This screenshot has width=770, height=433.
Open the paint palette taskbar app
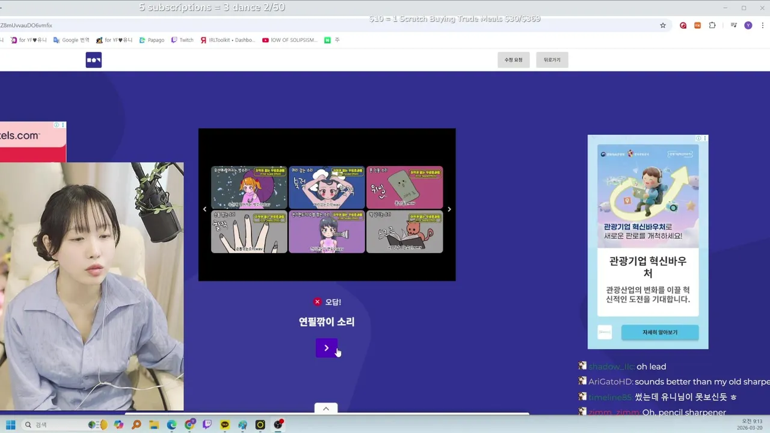coord(242,425)
